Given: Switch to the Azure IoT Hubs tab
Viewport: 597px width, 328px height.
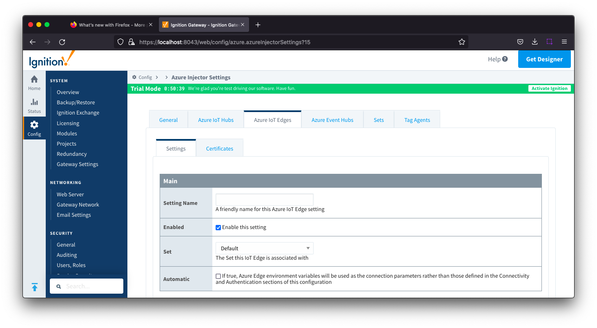Looking at the screenshot, I should pyautogui.click(x=216, y=120).
